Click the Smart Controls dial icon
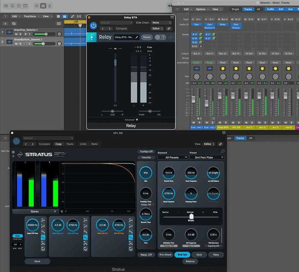299x272 pixels. tap(36, 6)
